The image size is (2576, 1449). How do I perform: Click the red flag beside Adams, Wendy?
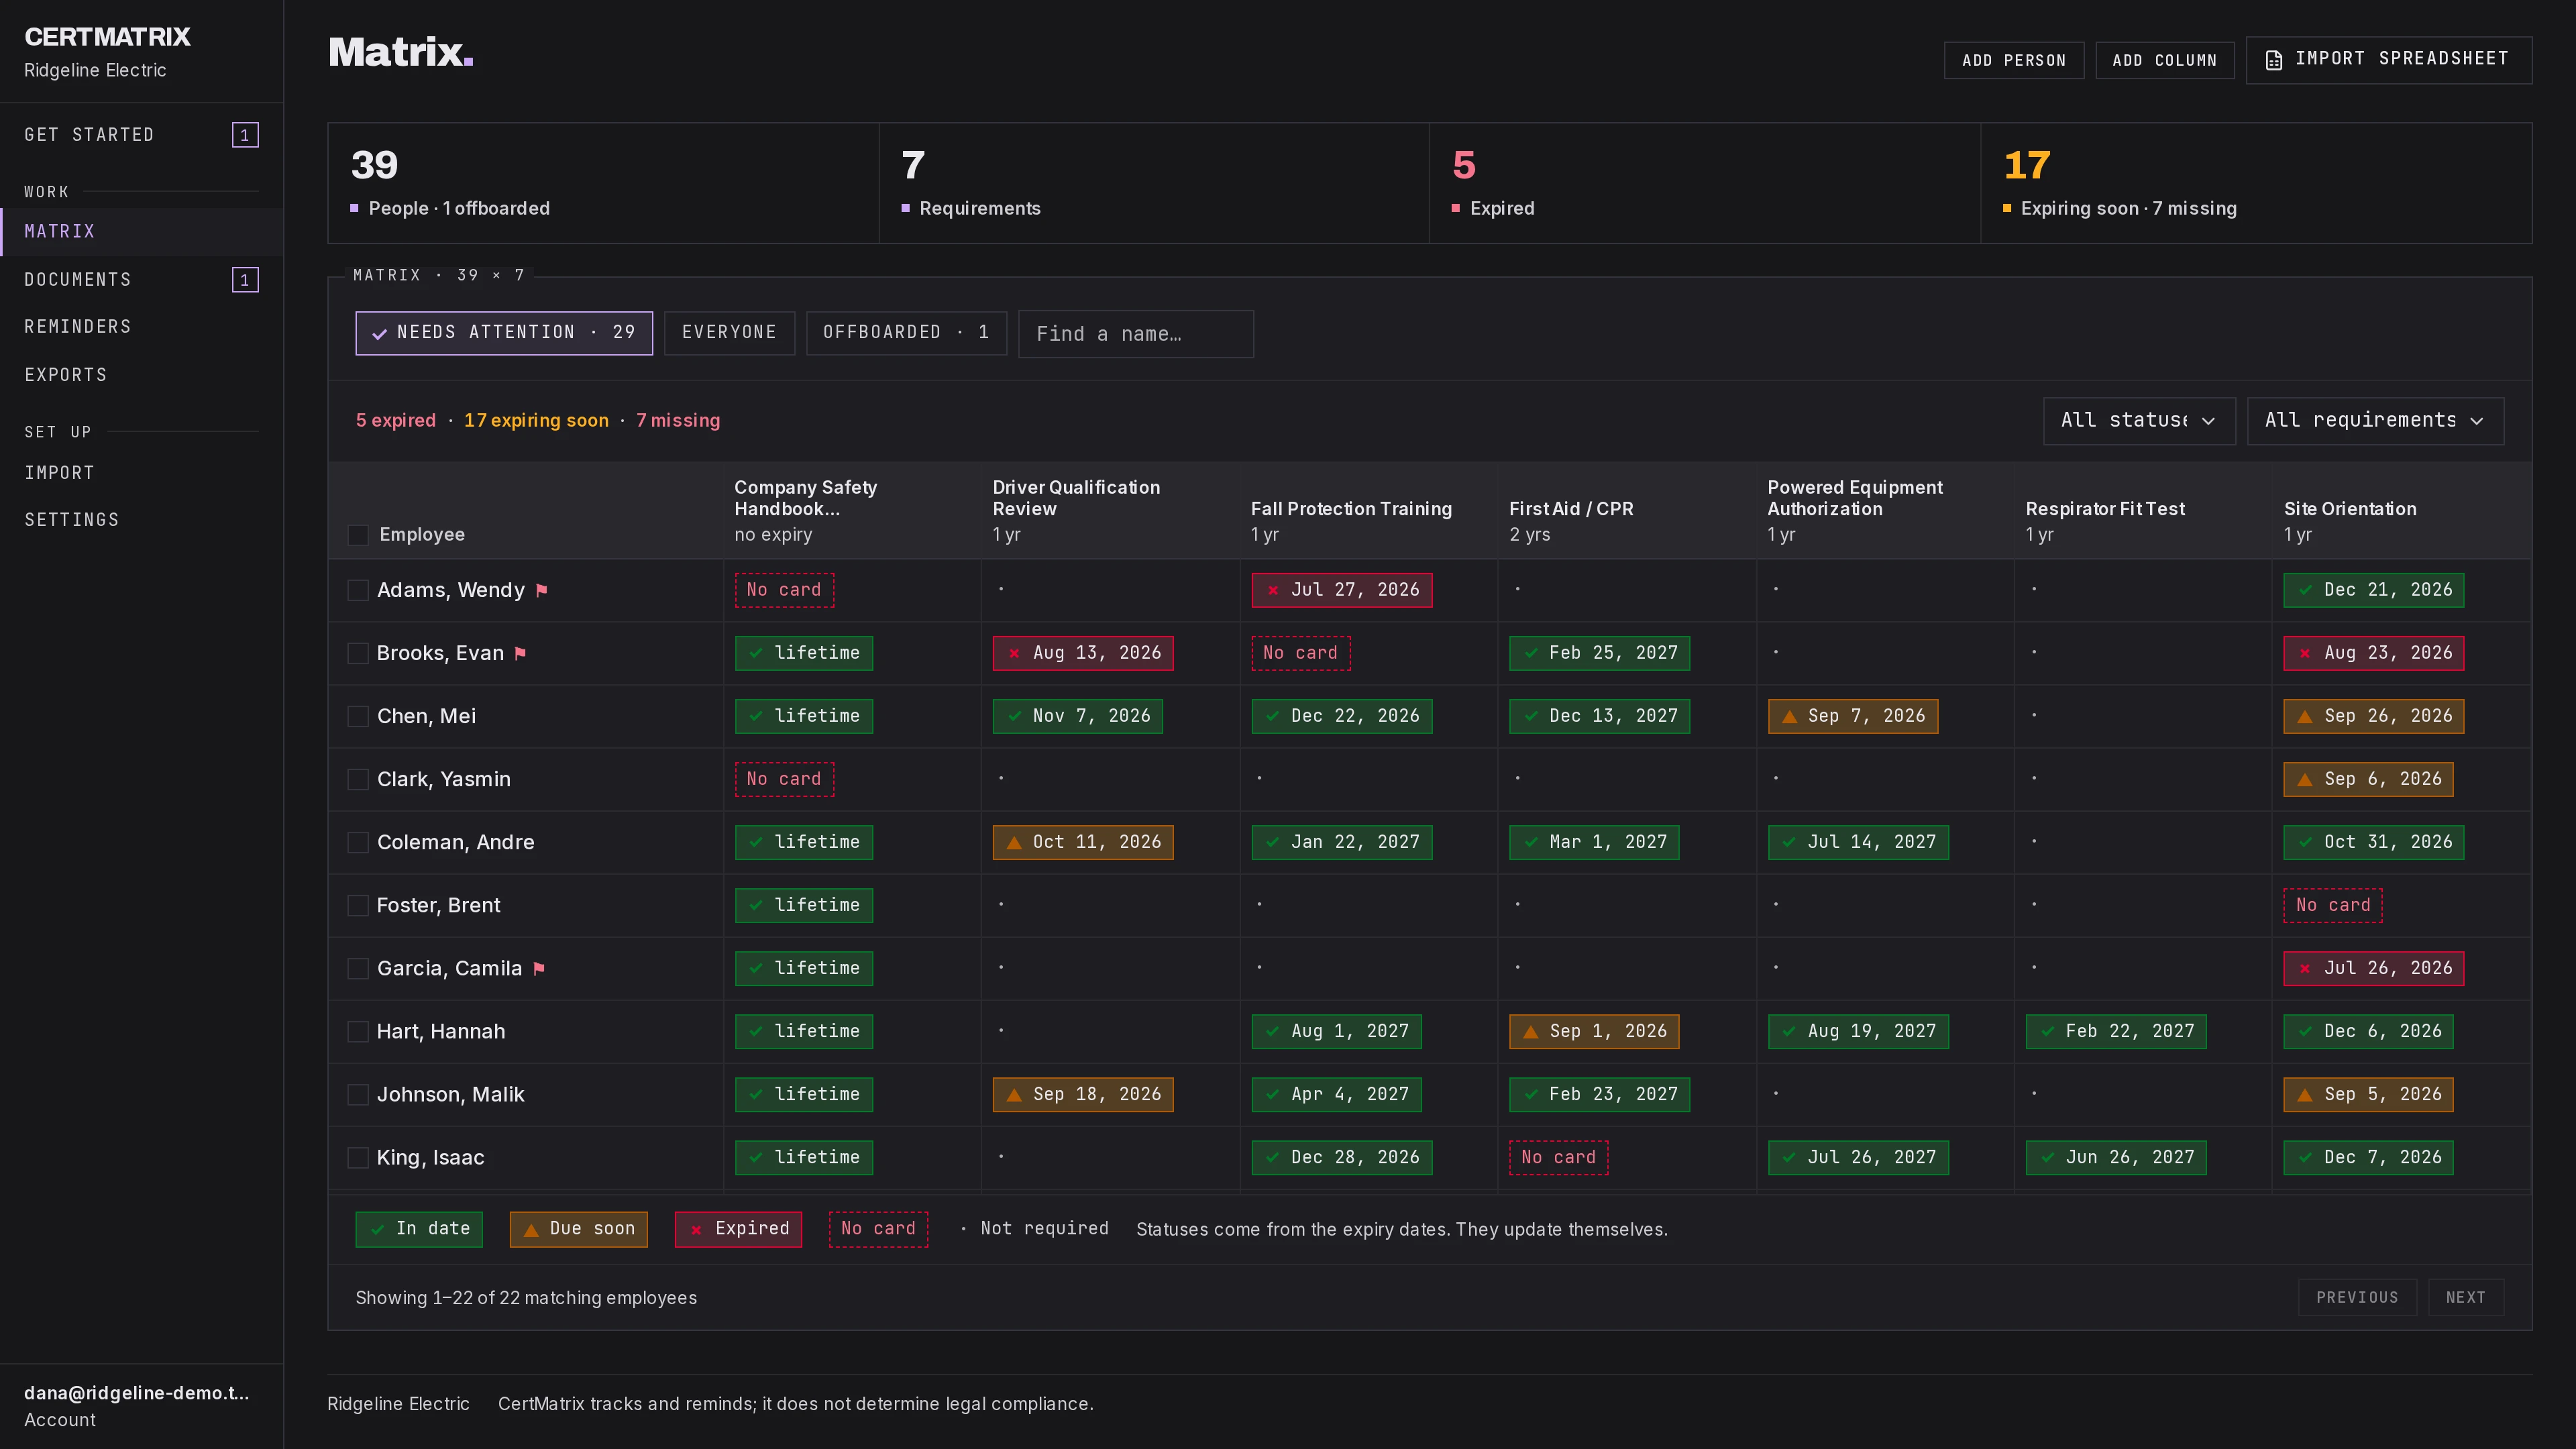542,590
